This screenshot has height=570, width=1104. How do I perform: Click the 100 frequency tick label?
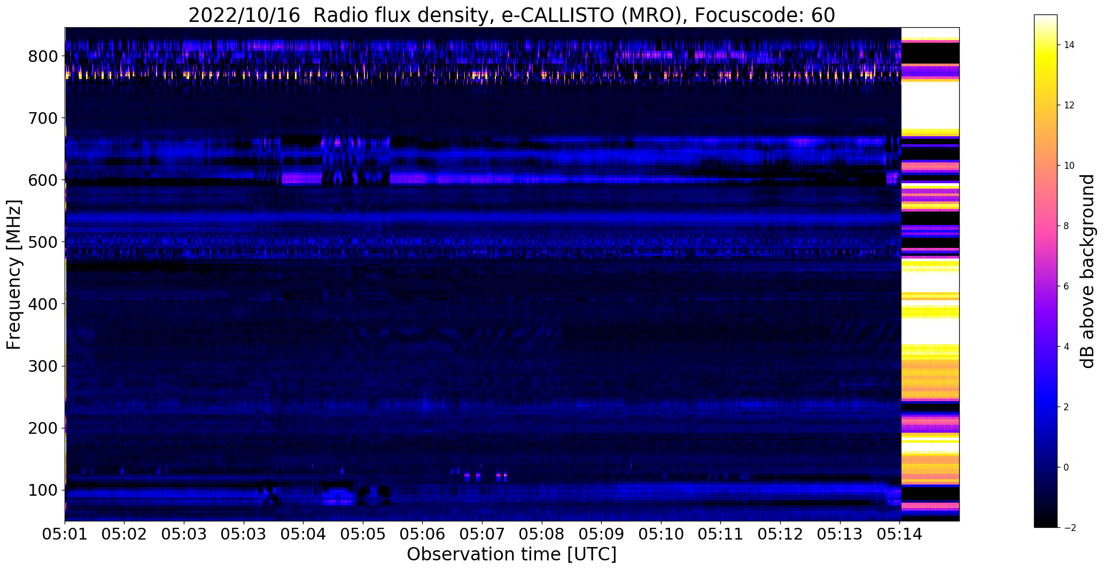click(43, 490)
